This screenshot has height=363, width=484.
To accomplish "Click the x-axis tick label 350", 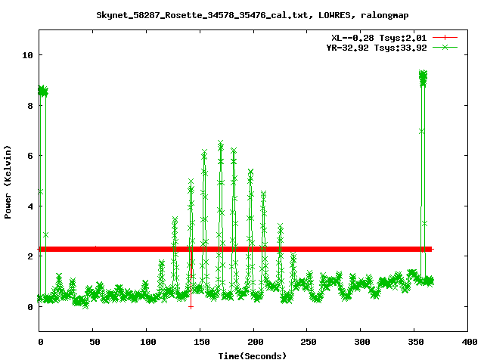I will [x=416, y=342].
